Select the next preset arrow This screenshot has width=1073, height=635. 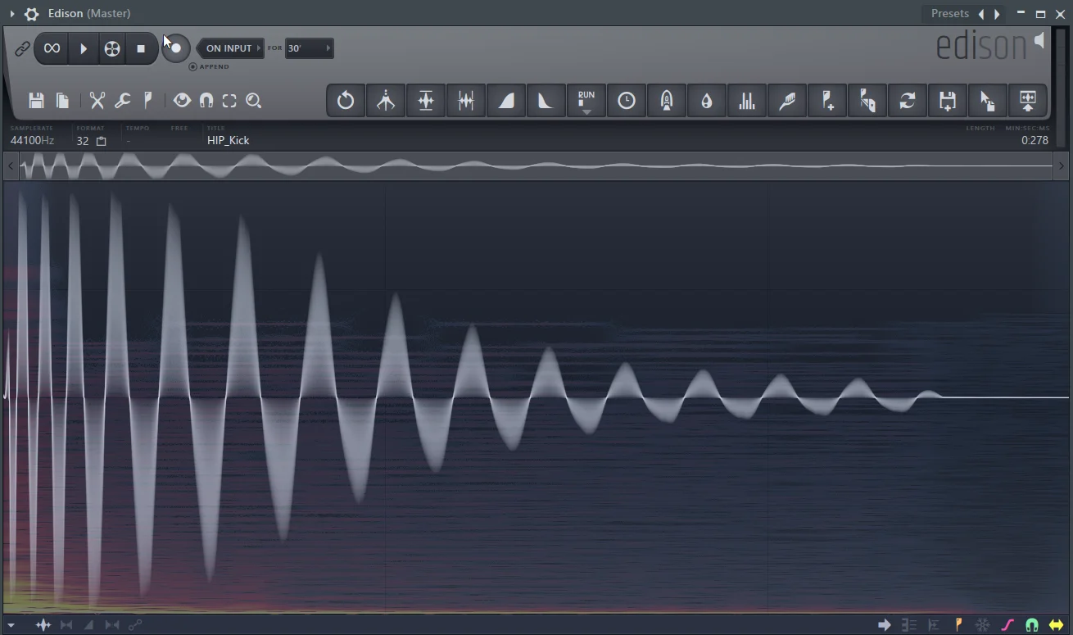pos(997,13)
